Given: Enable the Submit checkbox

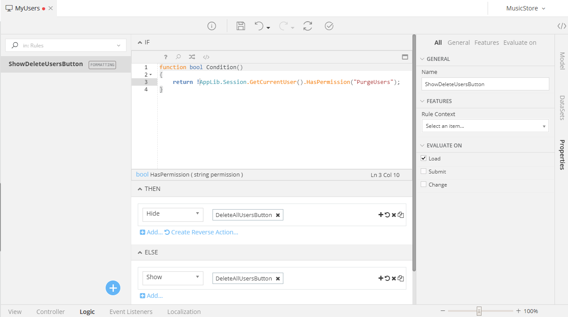Looking at the screenshot, I should pos(424,171).
